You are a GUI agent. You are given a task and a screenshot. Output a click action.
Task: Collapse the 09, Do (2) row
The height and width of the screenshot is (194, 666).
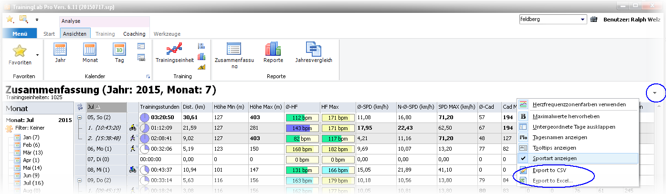tap(80, 180)
